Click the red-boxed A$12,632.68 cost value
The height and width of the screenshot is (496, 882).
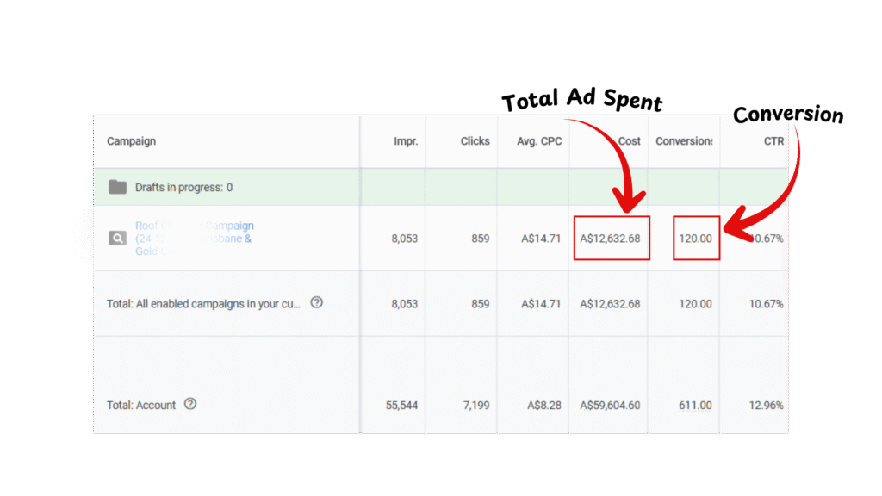tap(611, 239)
